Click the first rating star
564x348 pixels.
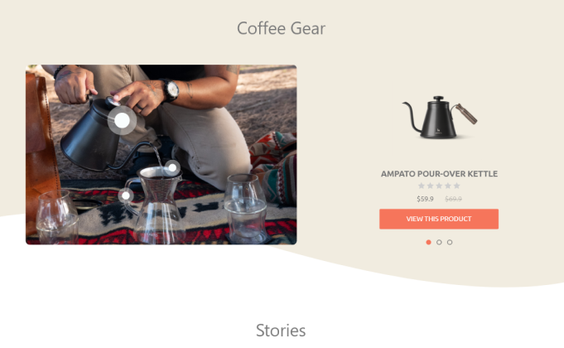tap(422, 186)
